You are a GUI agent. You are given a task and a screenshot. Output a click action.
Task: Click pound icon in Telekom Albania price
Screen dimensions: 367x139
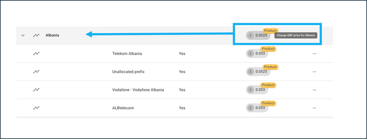(251, 54)
